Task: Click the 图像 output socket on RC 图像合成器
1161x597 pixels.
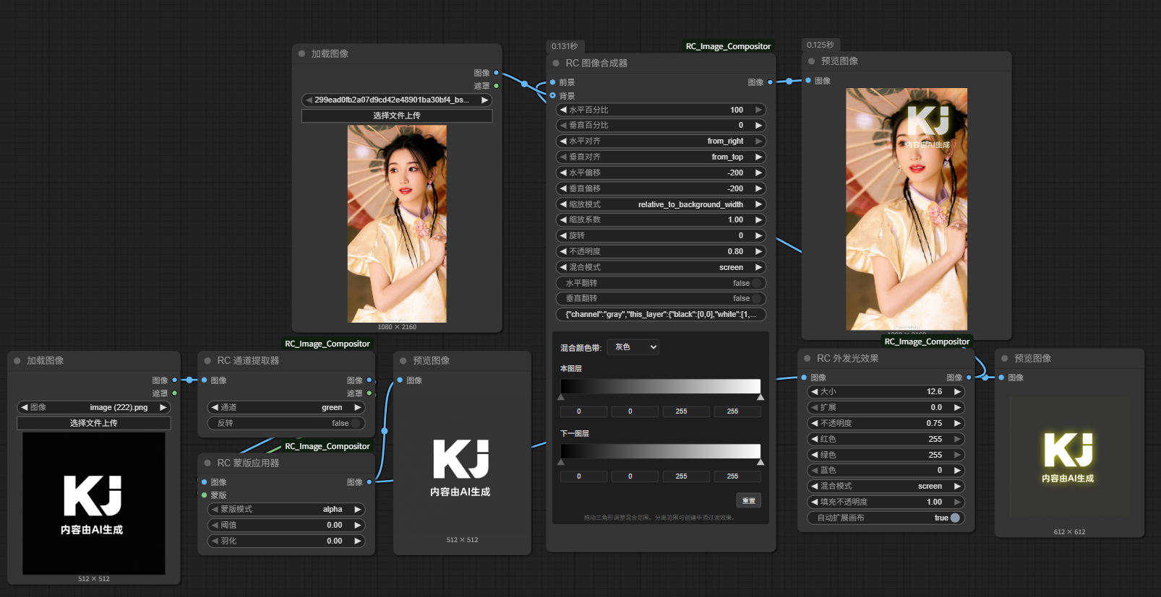Action: tap(770, 82)
